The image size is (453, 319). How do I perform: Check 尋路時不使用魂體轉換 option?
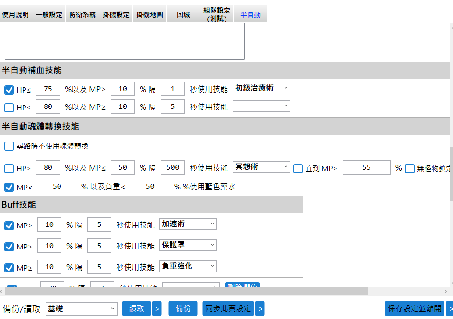(9, 146)
